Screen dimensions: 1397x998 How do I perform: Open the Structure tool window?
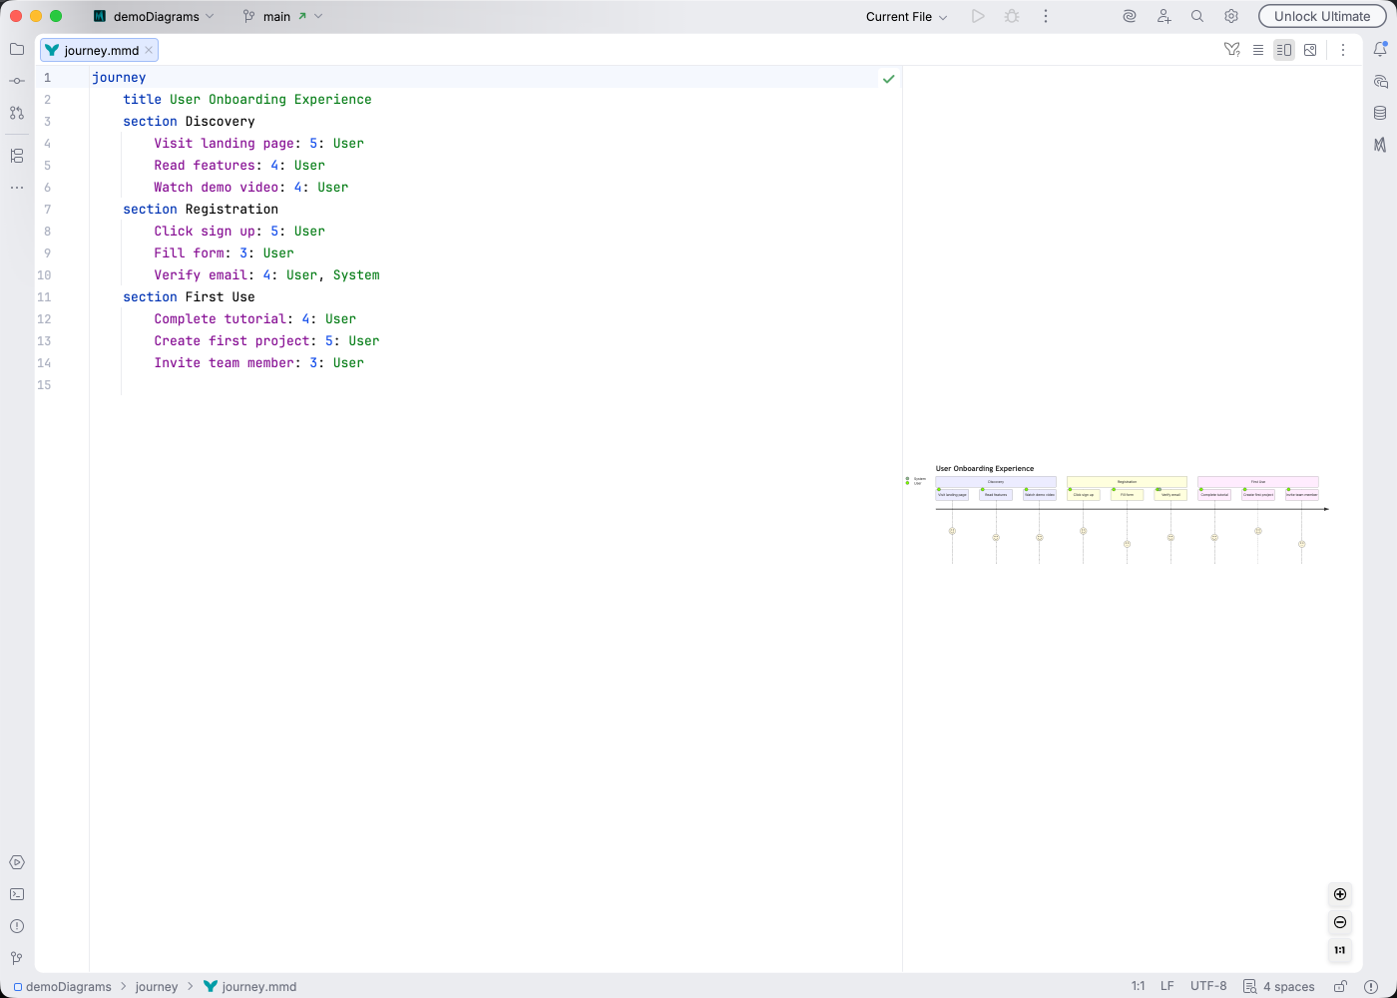click(x=16, y=156)
